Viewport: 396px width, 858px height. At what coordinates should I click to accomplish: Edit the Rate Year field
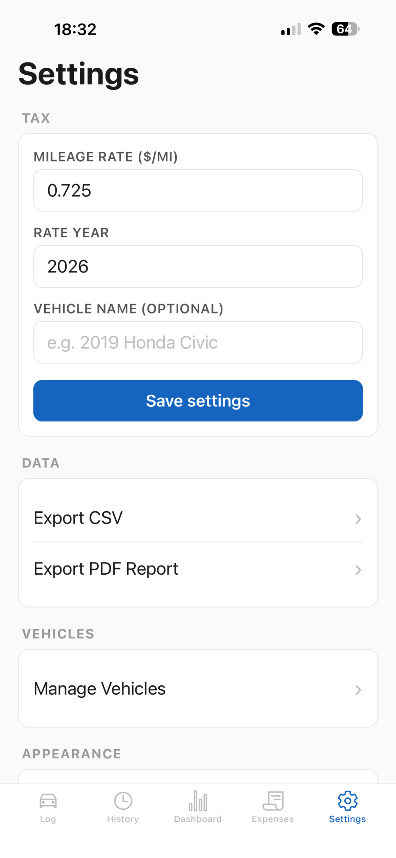click(198, 267)
